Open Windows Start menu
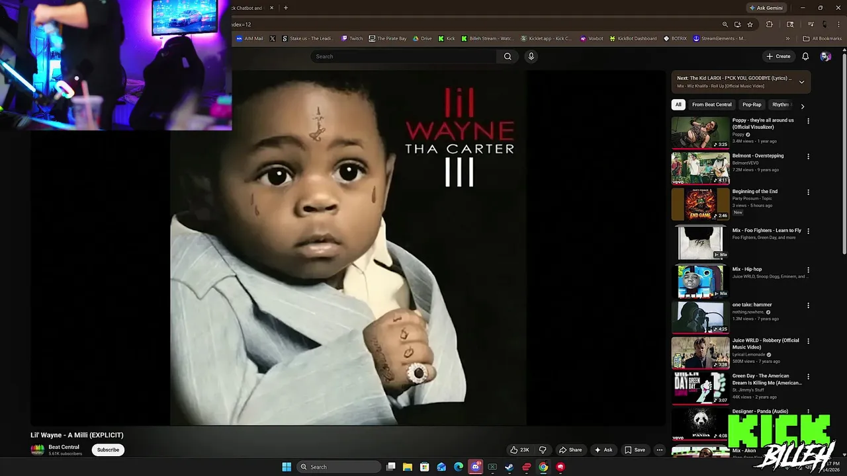The image size is (847, 476). coord(287,467)
